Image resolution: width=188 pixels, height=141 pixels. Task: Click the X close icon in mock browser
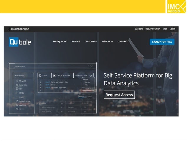coord(91,66)
